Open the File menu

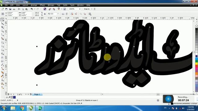coord(6,5)
